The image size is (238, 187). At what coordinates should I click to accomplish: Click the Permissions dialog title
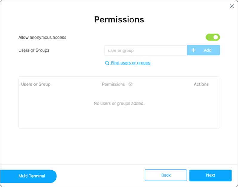(x=119, y=20)
